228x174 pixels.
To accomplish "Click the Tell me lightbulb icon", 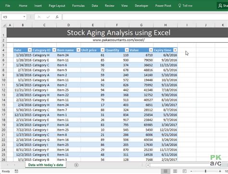I will click(179, 6).
